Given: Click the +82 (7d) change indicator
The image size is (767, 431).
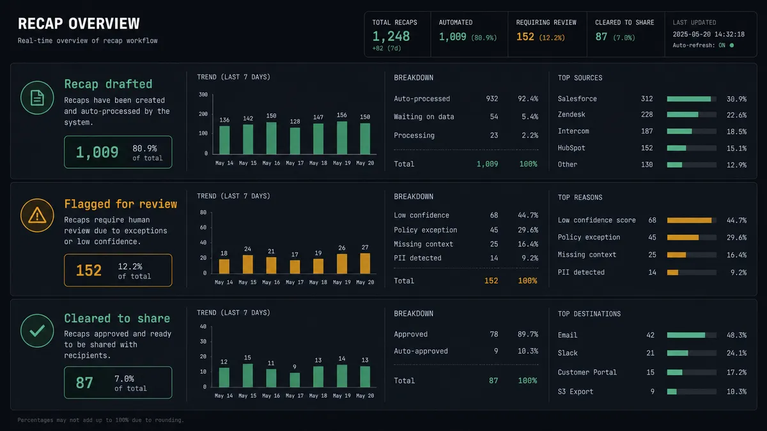Looking at the screenshot, I should (388, 49).
